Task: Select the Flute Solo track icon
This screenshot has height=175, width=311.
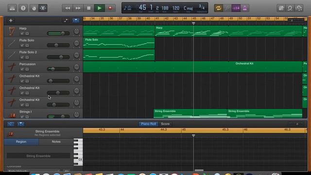Action: 12,43
